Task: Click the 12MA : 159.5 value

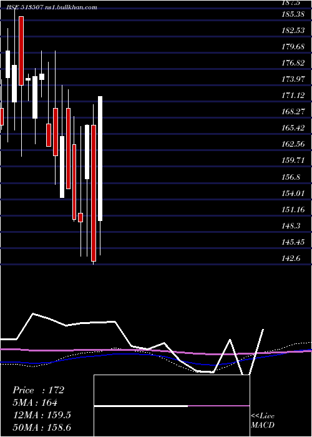Action: click(42, 415)
